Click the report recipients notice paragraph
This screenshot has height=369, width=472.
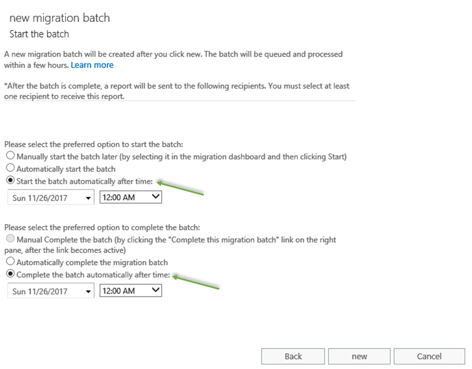point(176,90)
